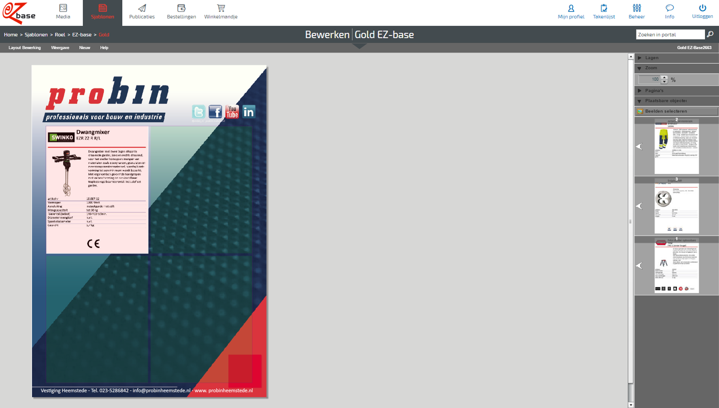Click the arrow beside the work trousers thumbnail
This screenshot has width=719, height=408.
(x=639, y=146)
